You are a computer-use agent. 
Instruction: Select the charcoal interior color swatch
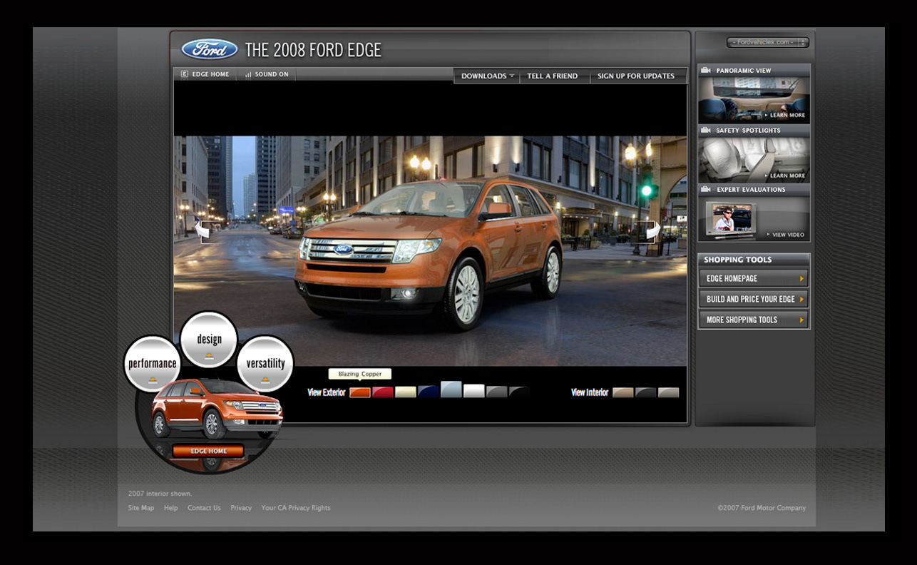click(646, 392)
